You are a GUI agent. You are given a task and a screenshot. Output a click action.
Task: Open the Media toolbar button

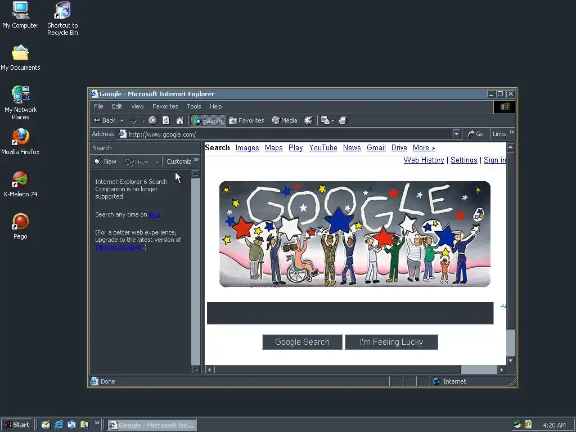[x=284, y=120]
